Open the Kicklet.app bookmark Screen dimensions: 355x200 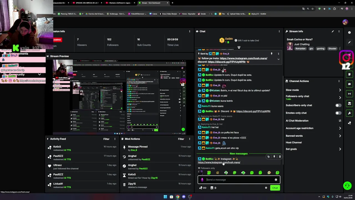[116, 14]
